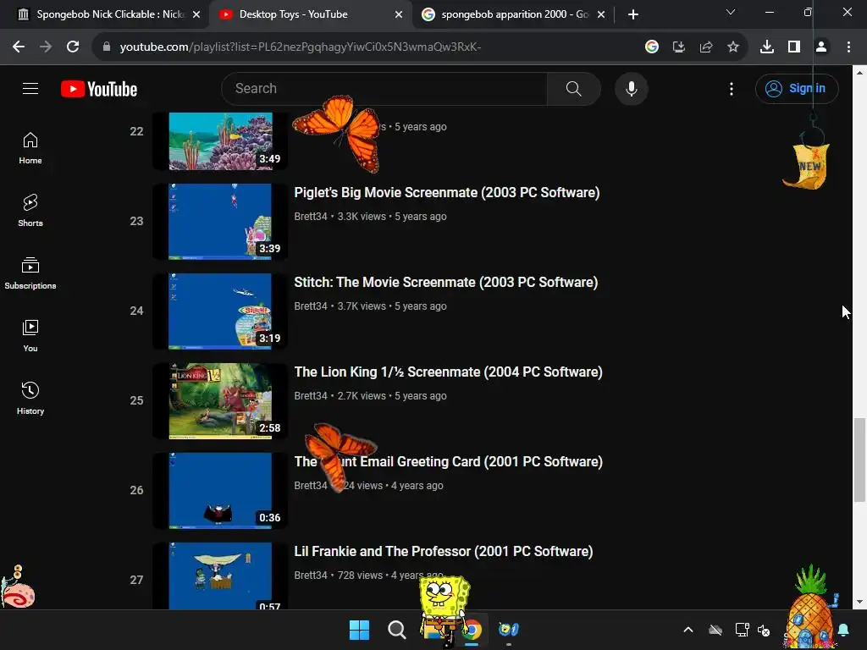This screenshot has width=867, height=650.
Task: Click the display network tray icon
Action: pos(742,630)
